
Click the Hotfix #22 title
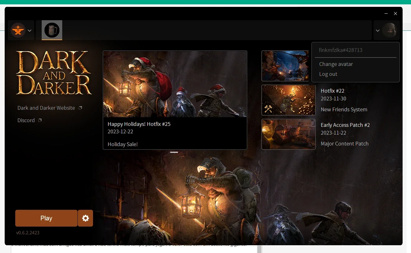[x=333, y=91]
